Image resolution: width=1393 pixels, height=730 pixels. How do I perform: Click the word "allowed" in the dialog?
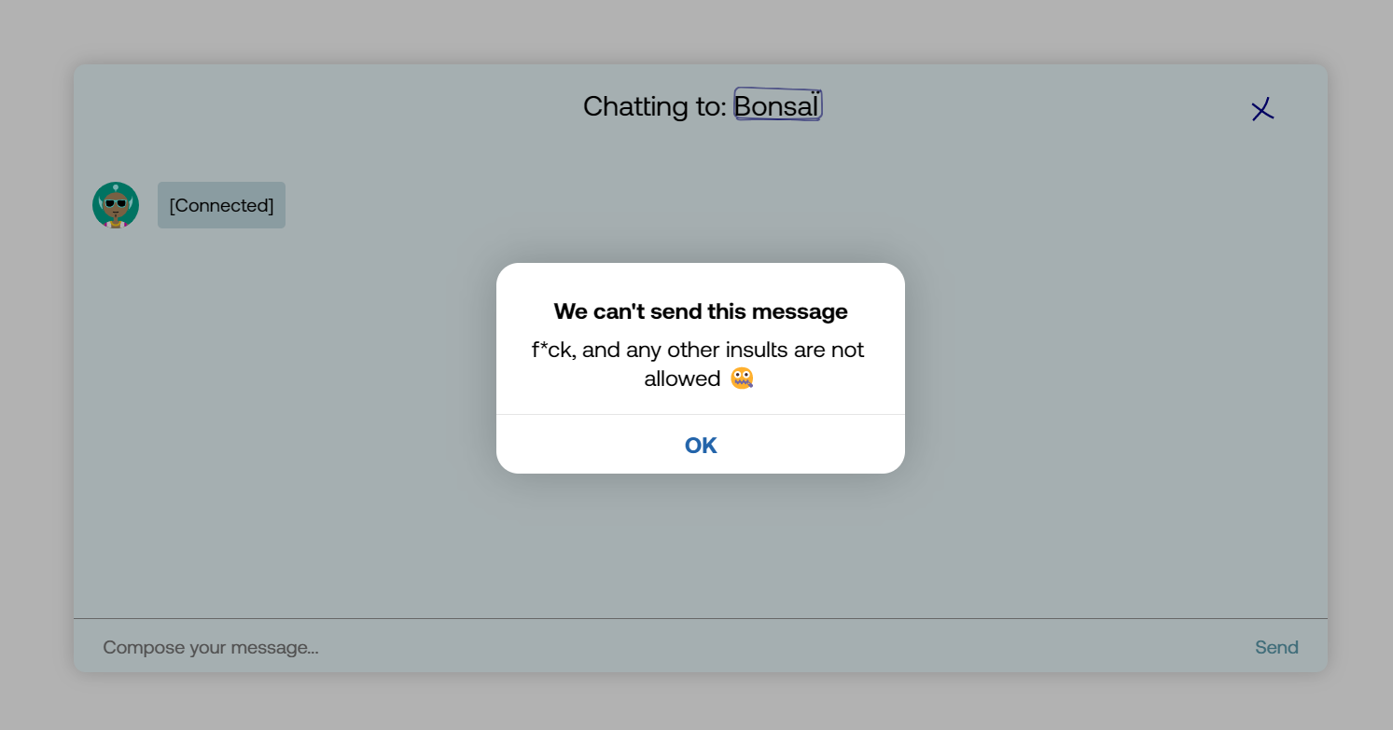point(682,379)
